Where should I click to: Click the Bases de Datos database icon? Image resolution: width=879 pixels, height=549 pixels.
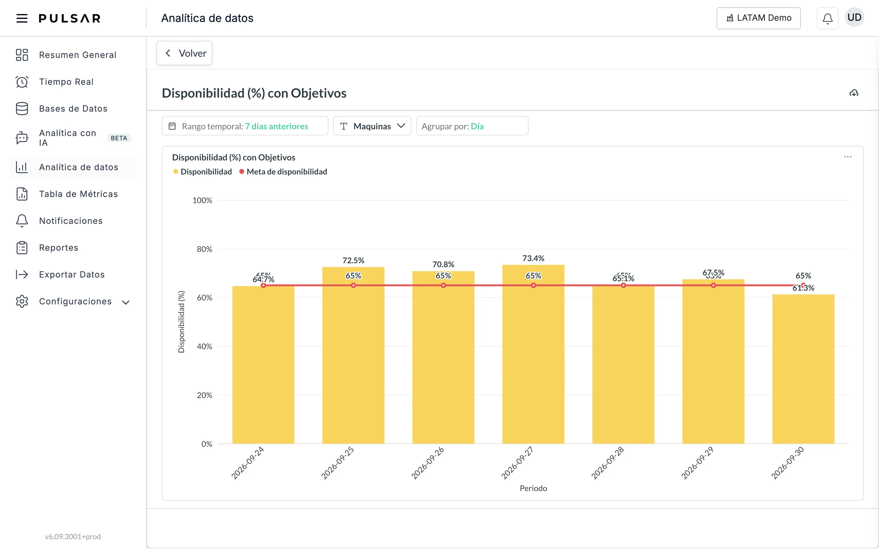click(22, 109)
